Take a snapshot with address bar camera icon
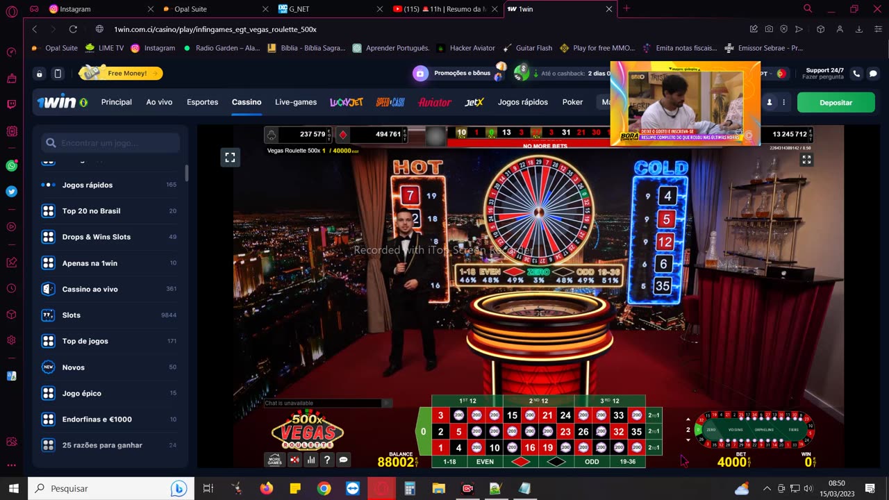889x500 pixels. (x=769, y=29)
